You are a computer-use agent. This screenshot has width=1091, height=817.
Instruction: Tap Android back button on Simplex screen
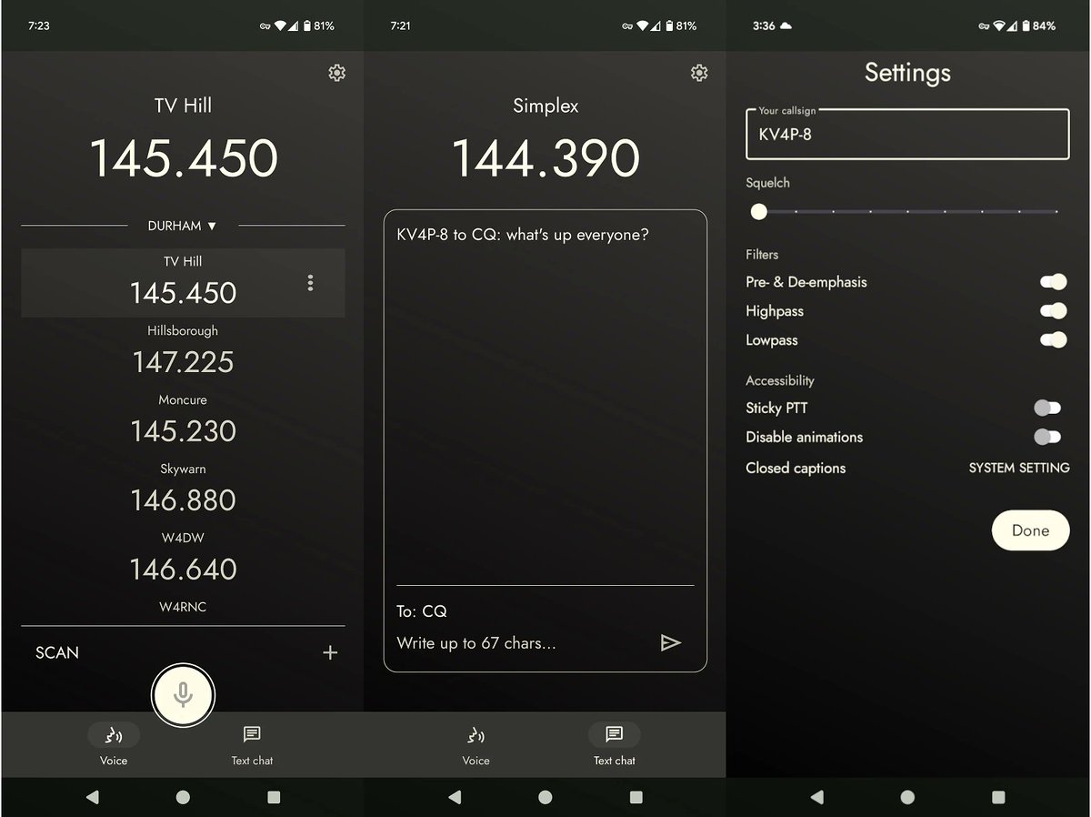(455, 797)
